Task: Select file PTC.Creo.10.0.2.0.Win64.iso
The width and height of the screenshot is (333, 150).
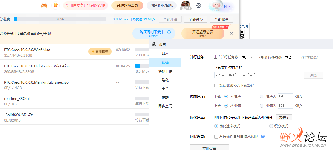Action: 27,50
